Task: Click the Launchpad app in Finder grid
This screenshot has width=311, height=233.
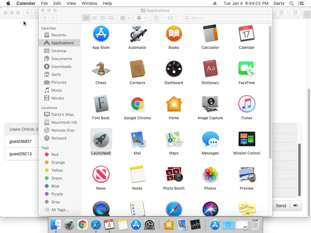Action: (x=101, y=139)
